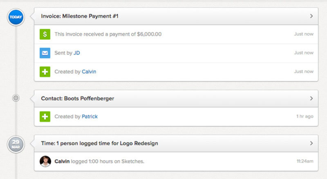Viewport: 327px width, 179px height.
Task: Click green plus icon beside Created by Calvin
Action: (x=45, y=72)
